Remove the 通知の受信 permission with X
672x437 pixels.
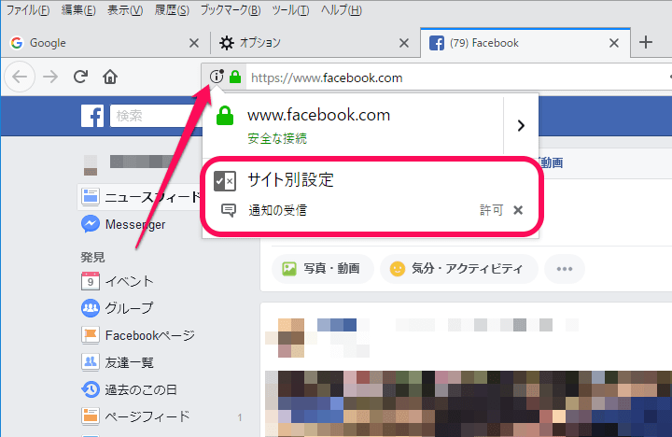pos(518,210)
